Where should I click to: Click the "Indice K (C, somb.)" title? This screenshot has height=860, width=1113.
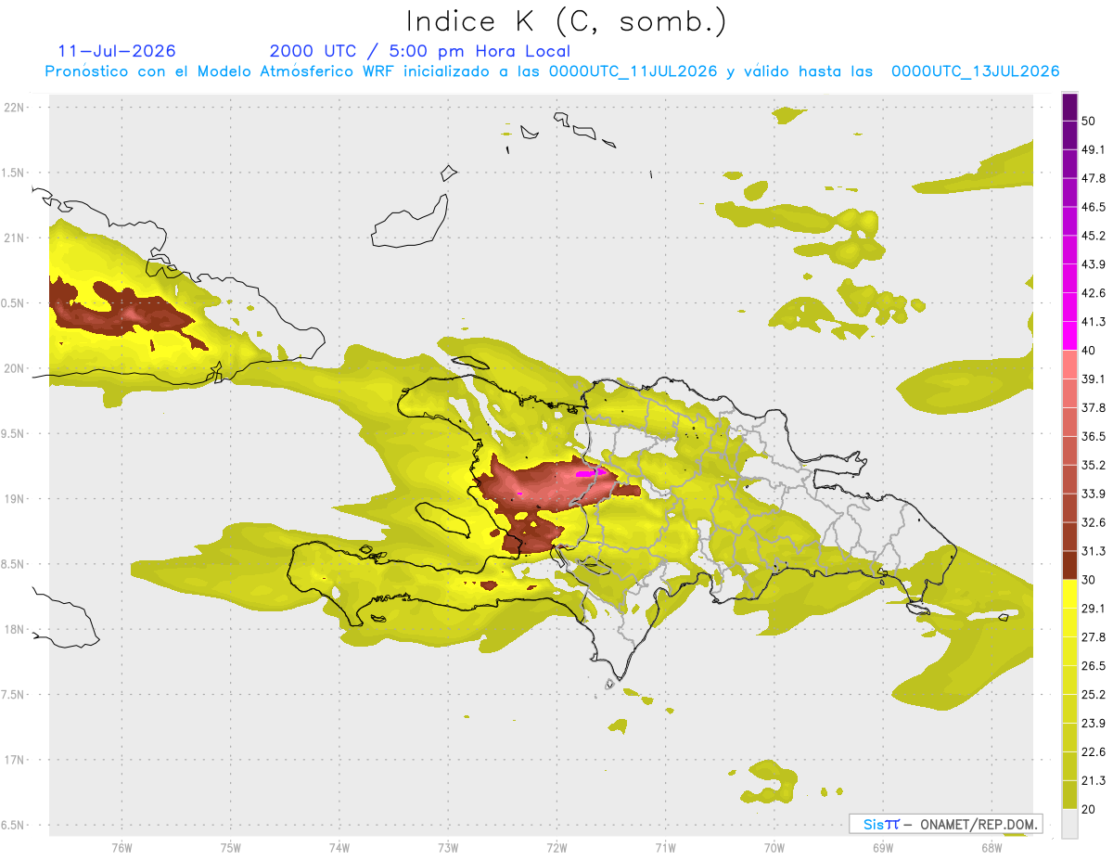coord(566,21)
